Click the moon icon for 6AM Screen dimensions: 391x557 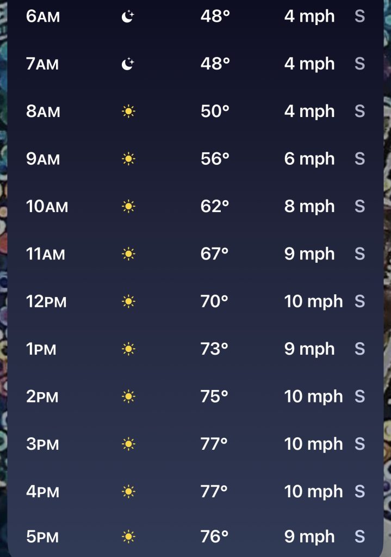[x=128, y=17]
